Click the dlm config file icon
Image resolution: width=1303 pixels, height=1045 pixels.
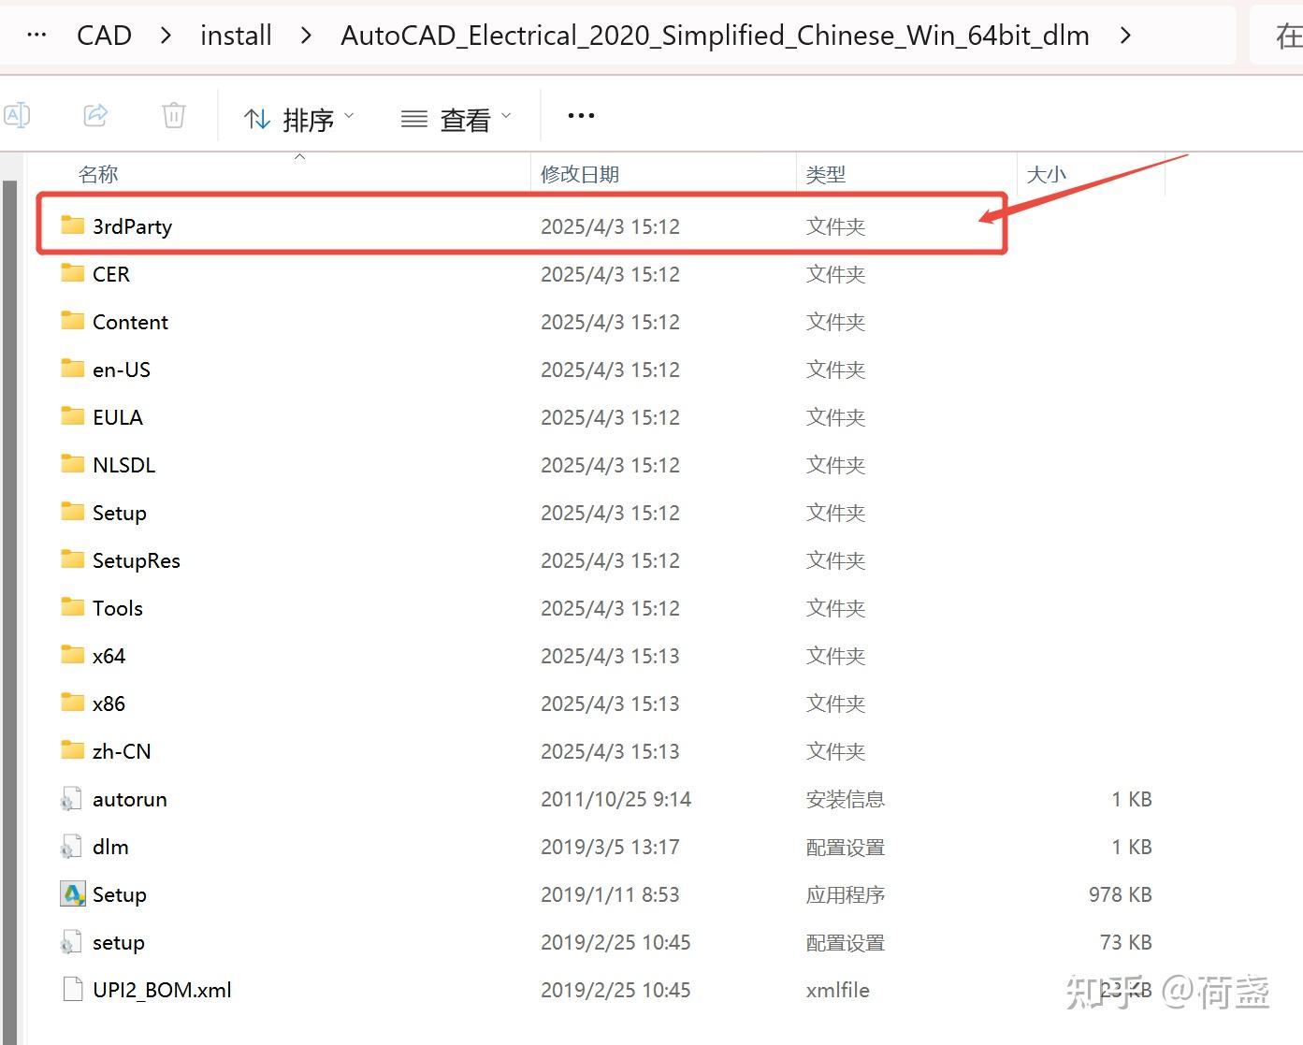click(71, 847)
